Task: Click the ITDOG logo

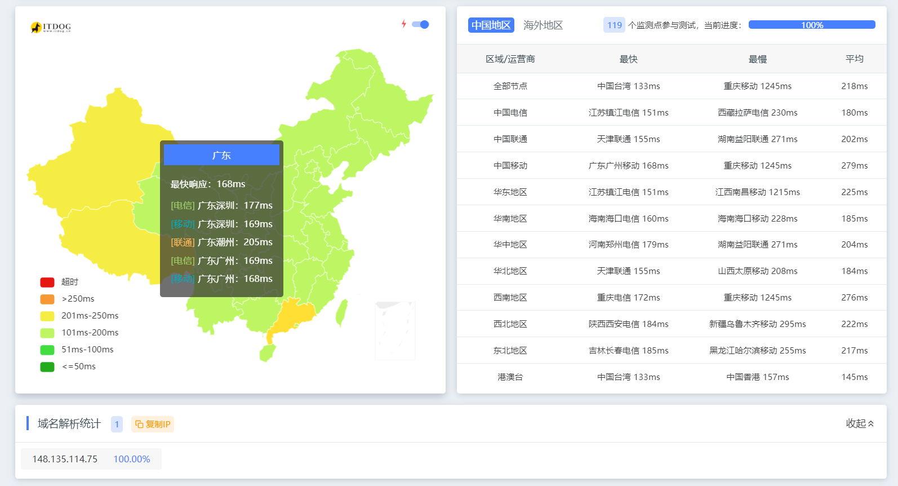Action: (x=51, y=27)
